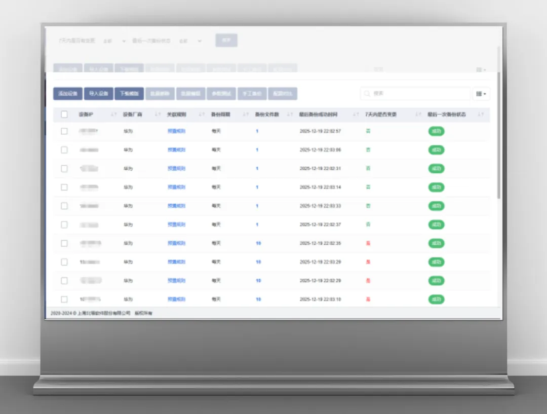The width and height of the screenshot is (547, 414).
Task: Open 预置规则 link in 22:03:06 row
Action: tap(177, 150)
